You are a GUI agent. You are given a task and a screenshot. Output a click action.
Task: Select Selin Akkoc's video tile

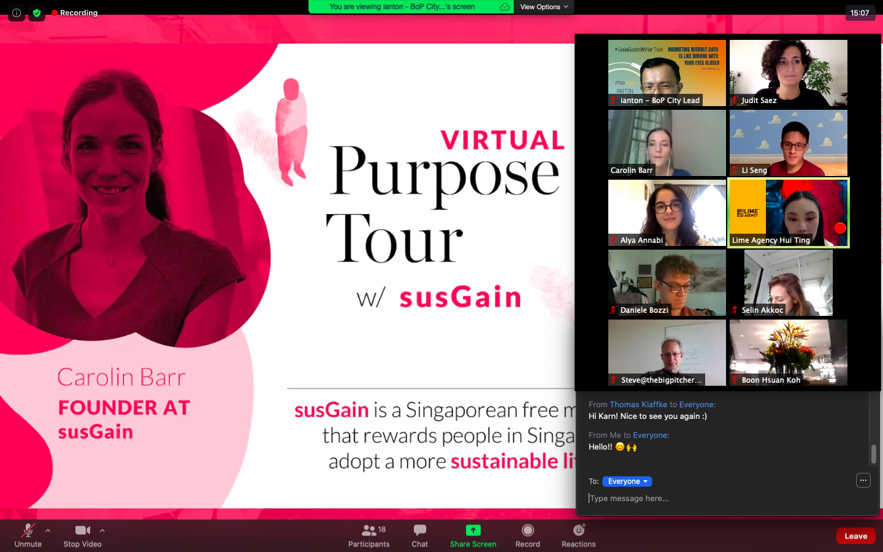coord(789,283)
